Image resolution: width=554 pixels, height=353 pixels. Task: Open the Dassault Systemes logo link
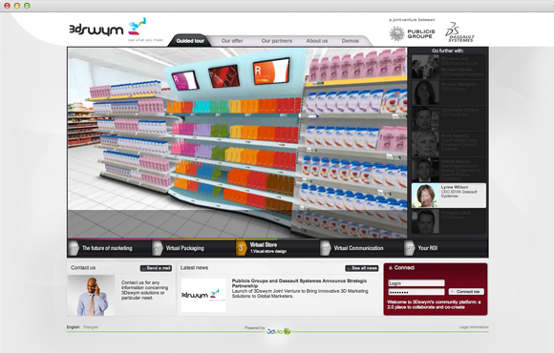459,32
